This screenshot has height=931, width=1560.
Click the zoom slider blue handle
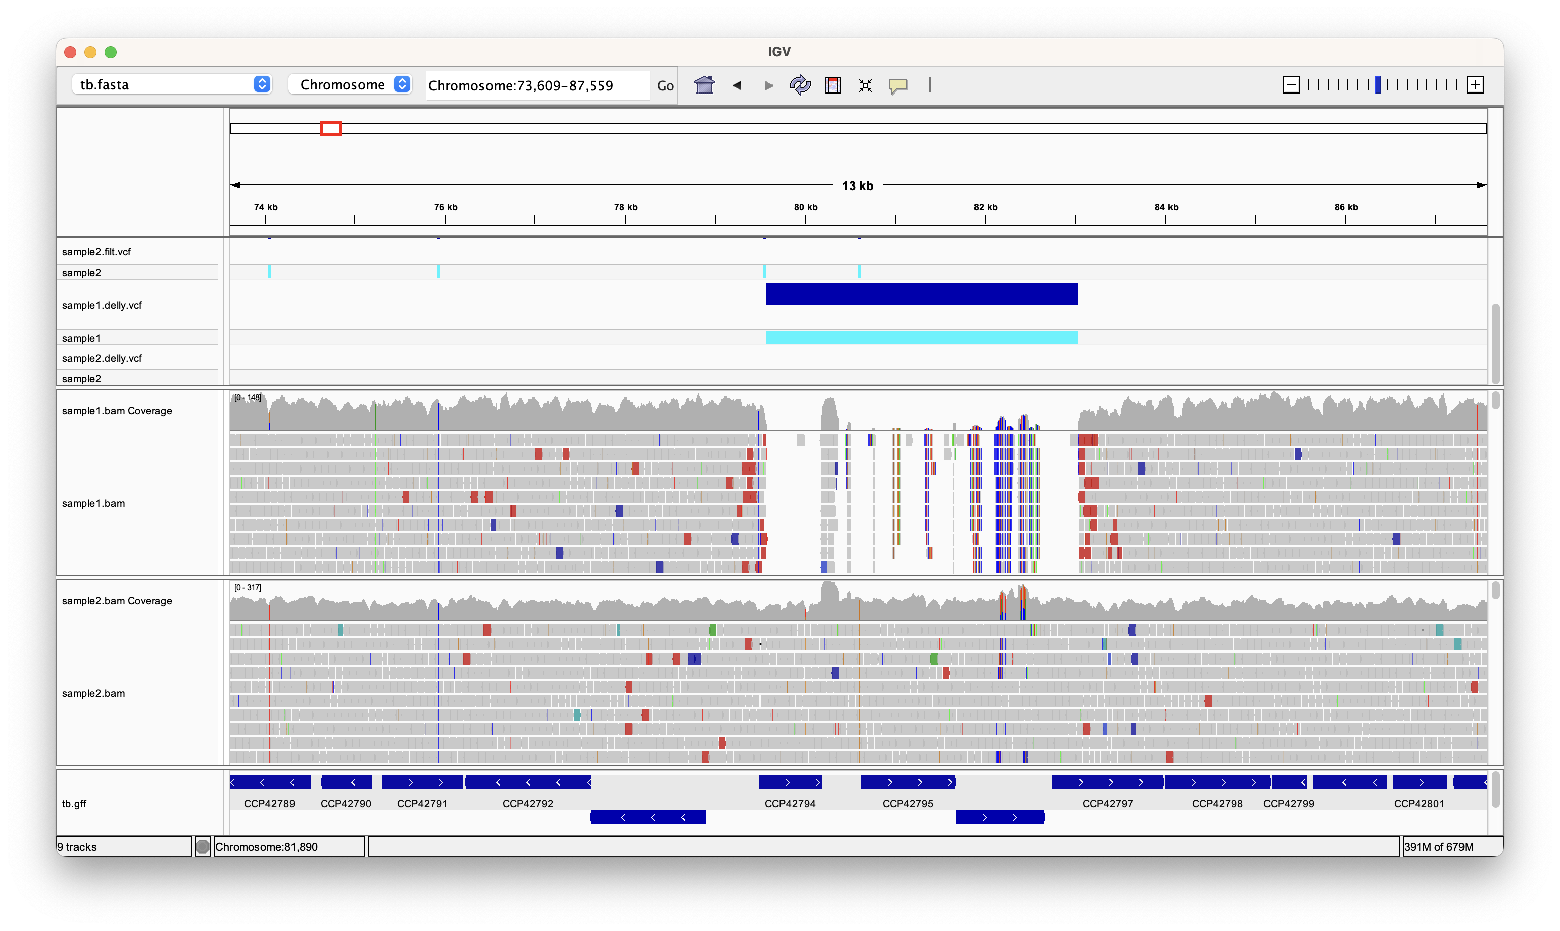point(1378,84)
